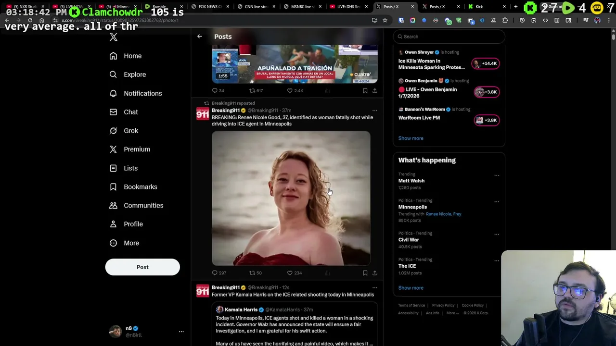The height and width of the screenshot is (346, 616).
Task: Open Matt Walsh trending topic
Action: click(411, 181)
